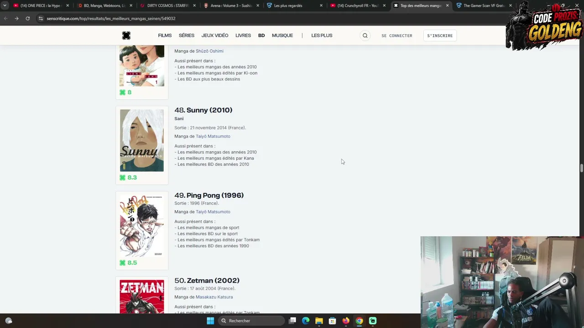Open the MUSIQUE menu
Viewport: 584px width, 328px height.
[x=282, y=36]
